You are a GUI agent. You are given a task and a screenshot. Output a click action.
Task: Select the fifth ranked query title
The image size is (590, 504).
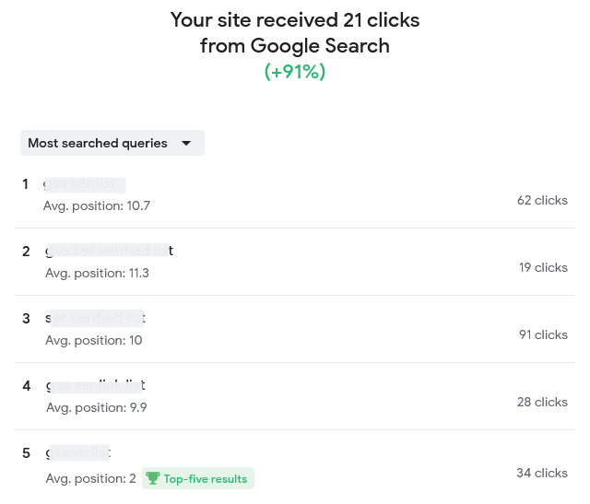coord(77,452)
